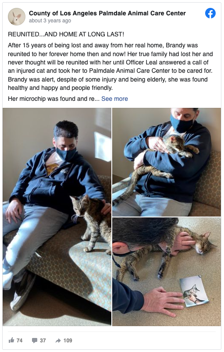The image size is (224, 352).
Task: Open the 109 shares count
Action: point(68,341)
